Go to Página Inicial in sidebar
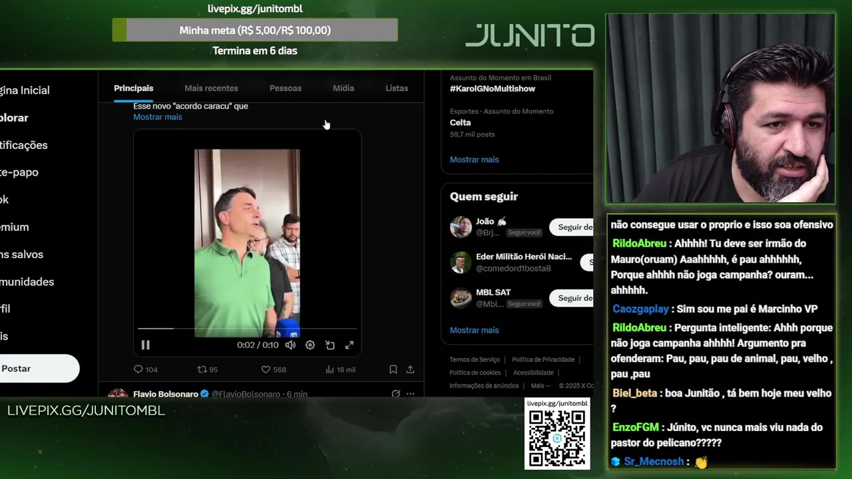 click(x=25, y=90)
